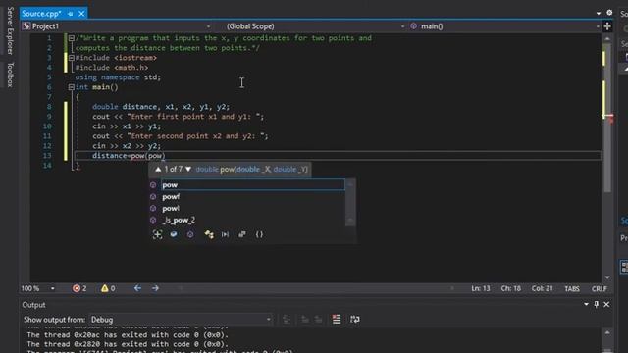This screenshot has height=353, width=628.
Task: Select 'pow' in the IntelliSense list
Action: point(253,185)
